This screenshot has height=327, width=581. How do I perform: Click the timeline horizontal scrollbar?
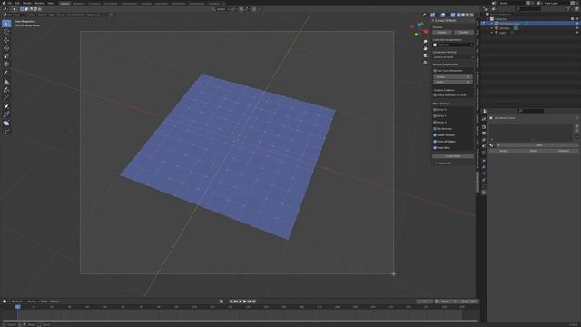click(240, 321)
